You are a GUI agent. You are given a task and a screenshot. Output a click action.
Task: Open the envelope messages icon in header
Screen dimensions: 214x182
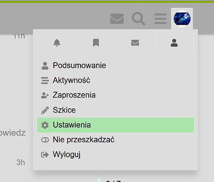[117, 18]
